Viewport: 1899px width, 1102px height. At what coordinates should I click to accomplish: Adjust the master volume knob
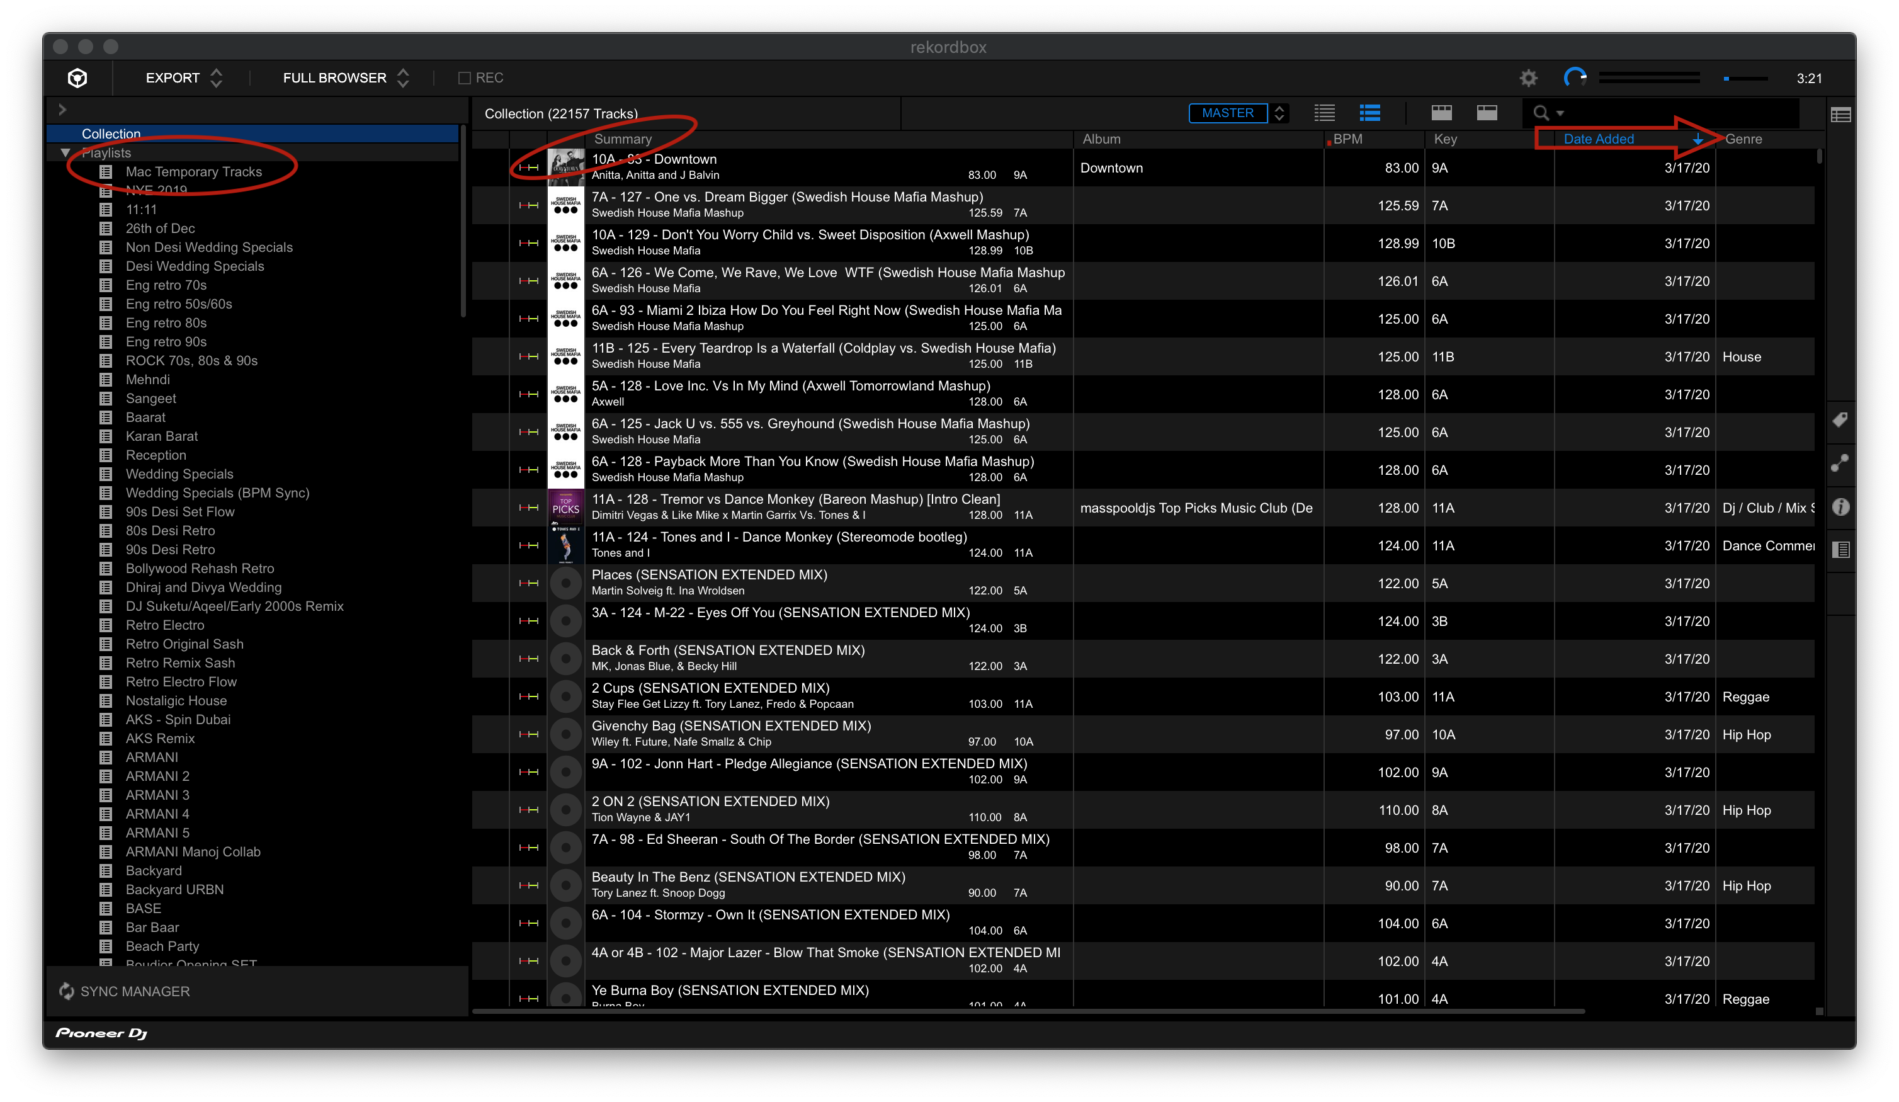1575,77
